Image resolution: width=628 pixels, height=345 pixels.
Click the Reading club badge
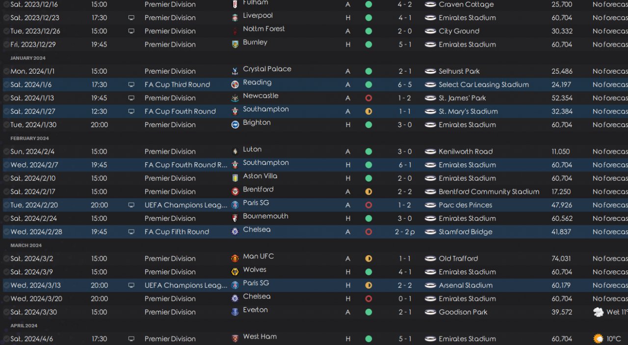(x=235, y=84)
